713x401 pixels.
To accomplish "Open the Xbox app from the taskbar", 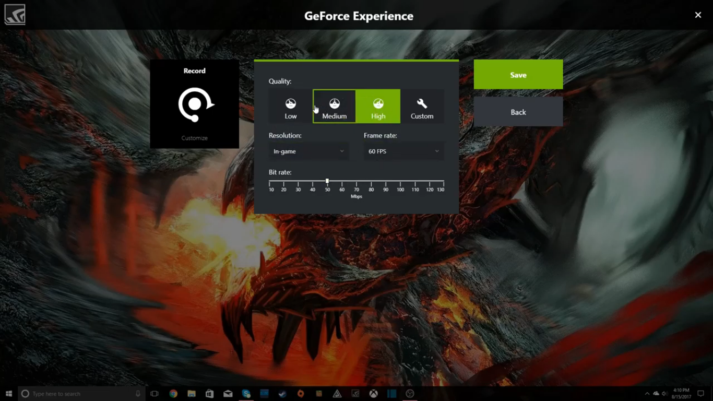I will pos(373,394).
